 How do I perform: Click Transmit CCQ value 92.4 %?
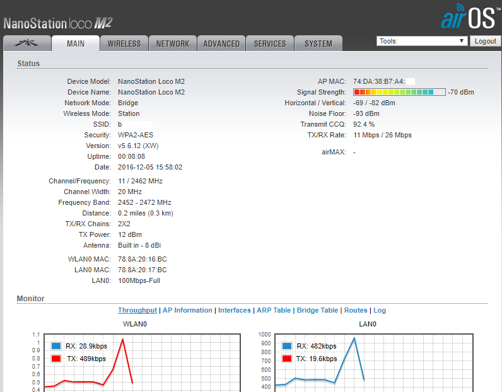364,125
